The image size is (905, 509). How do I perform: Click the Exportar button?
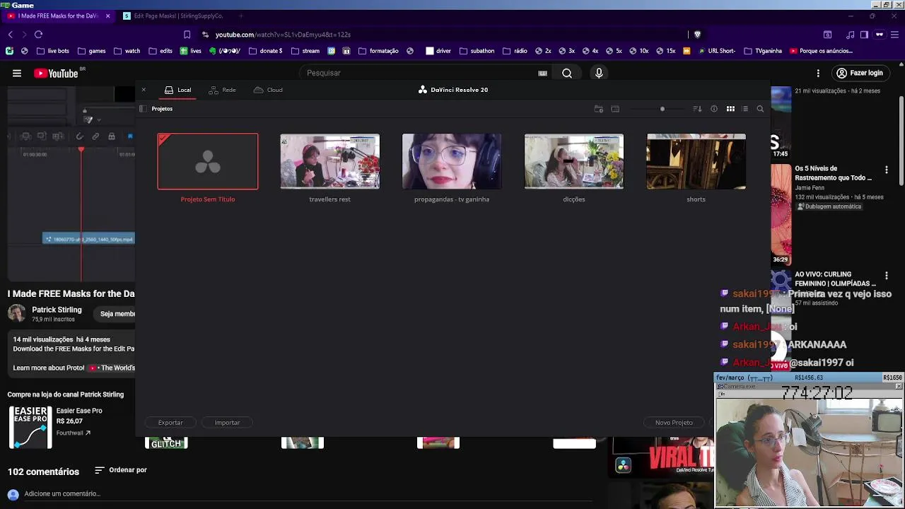coord(170,423)
